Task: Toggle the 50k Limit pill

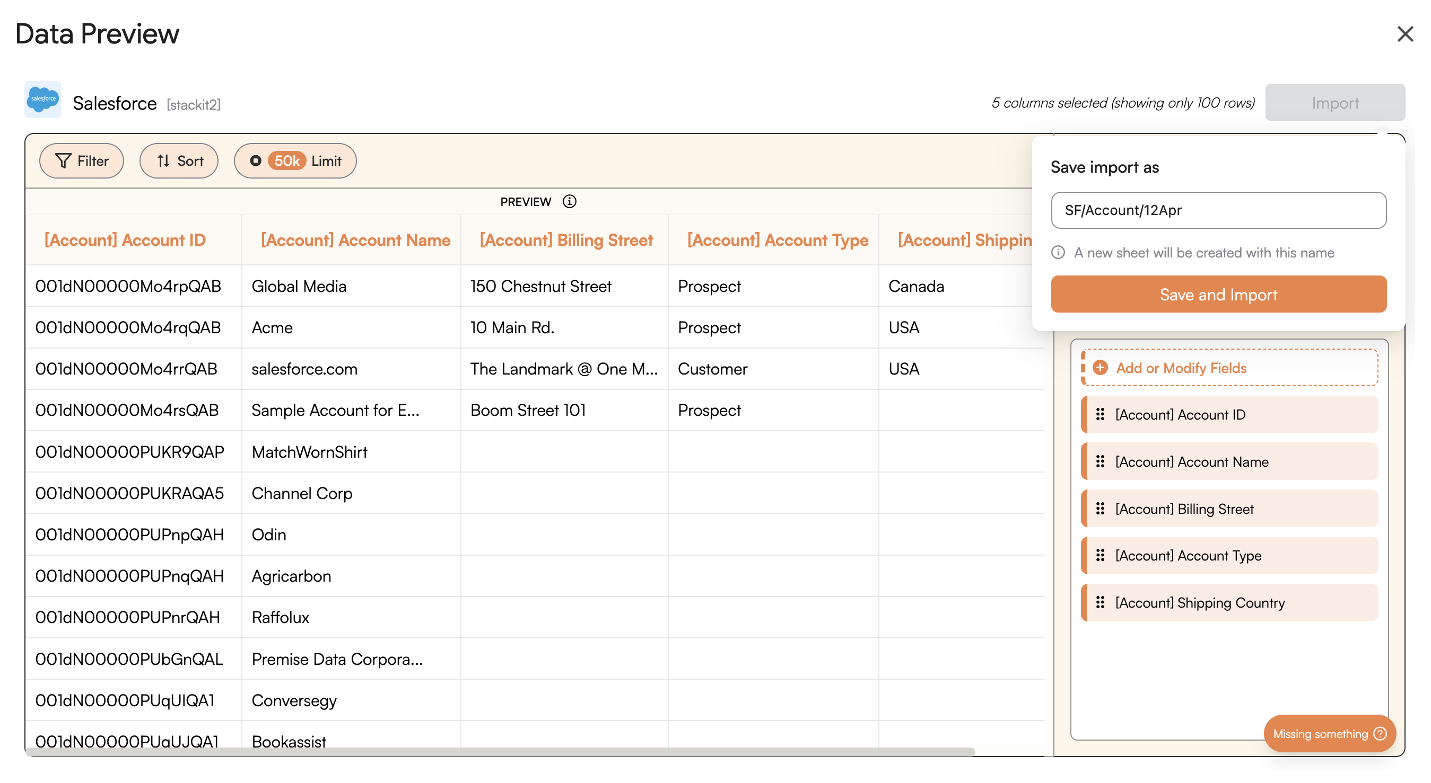Action: pyautogui.click(x=295, y=161)
